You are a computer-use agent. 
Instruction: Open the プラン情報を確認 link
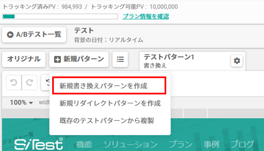click(146, 16)
